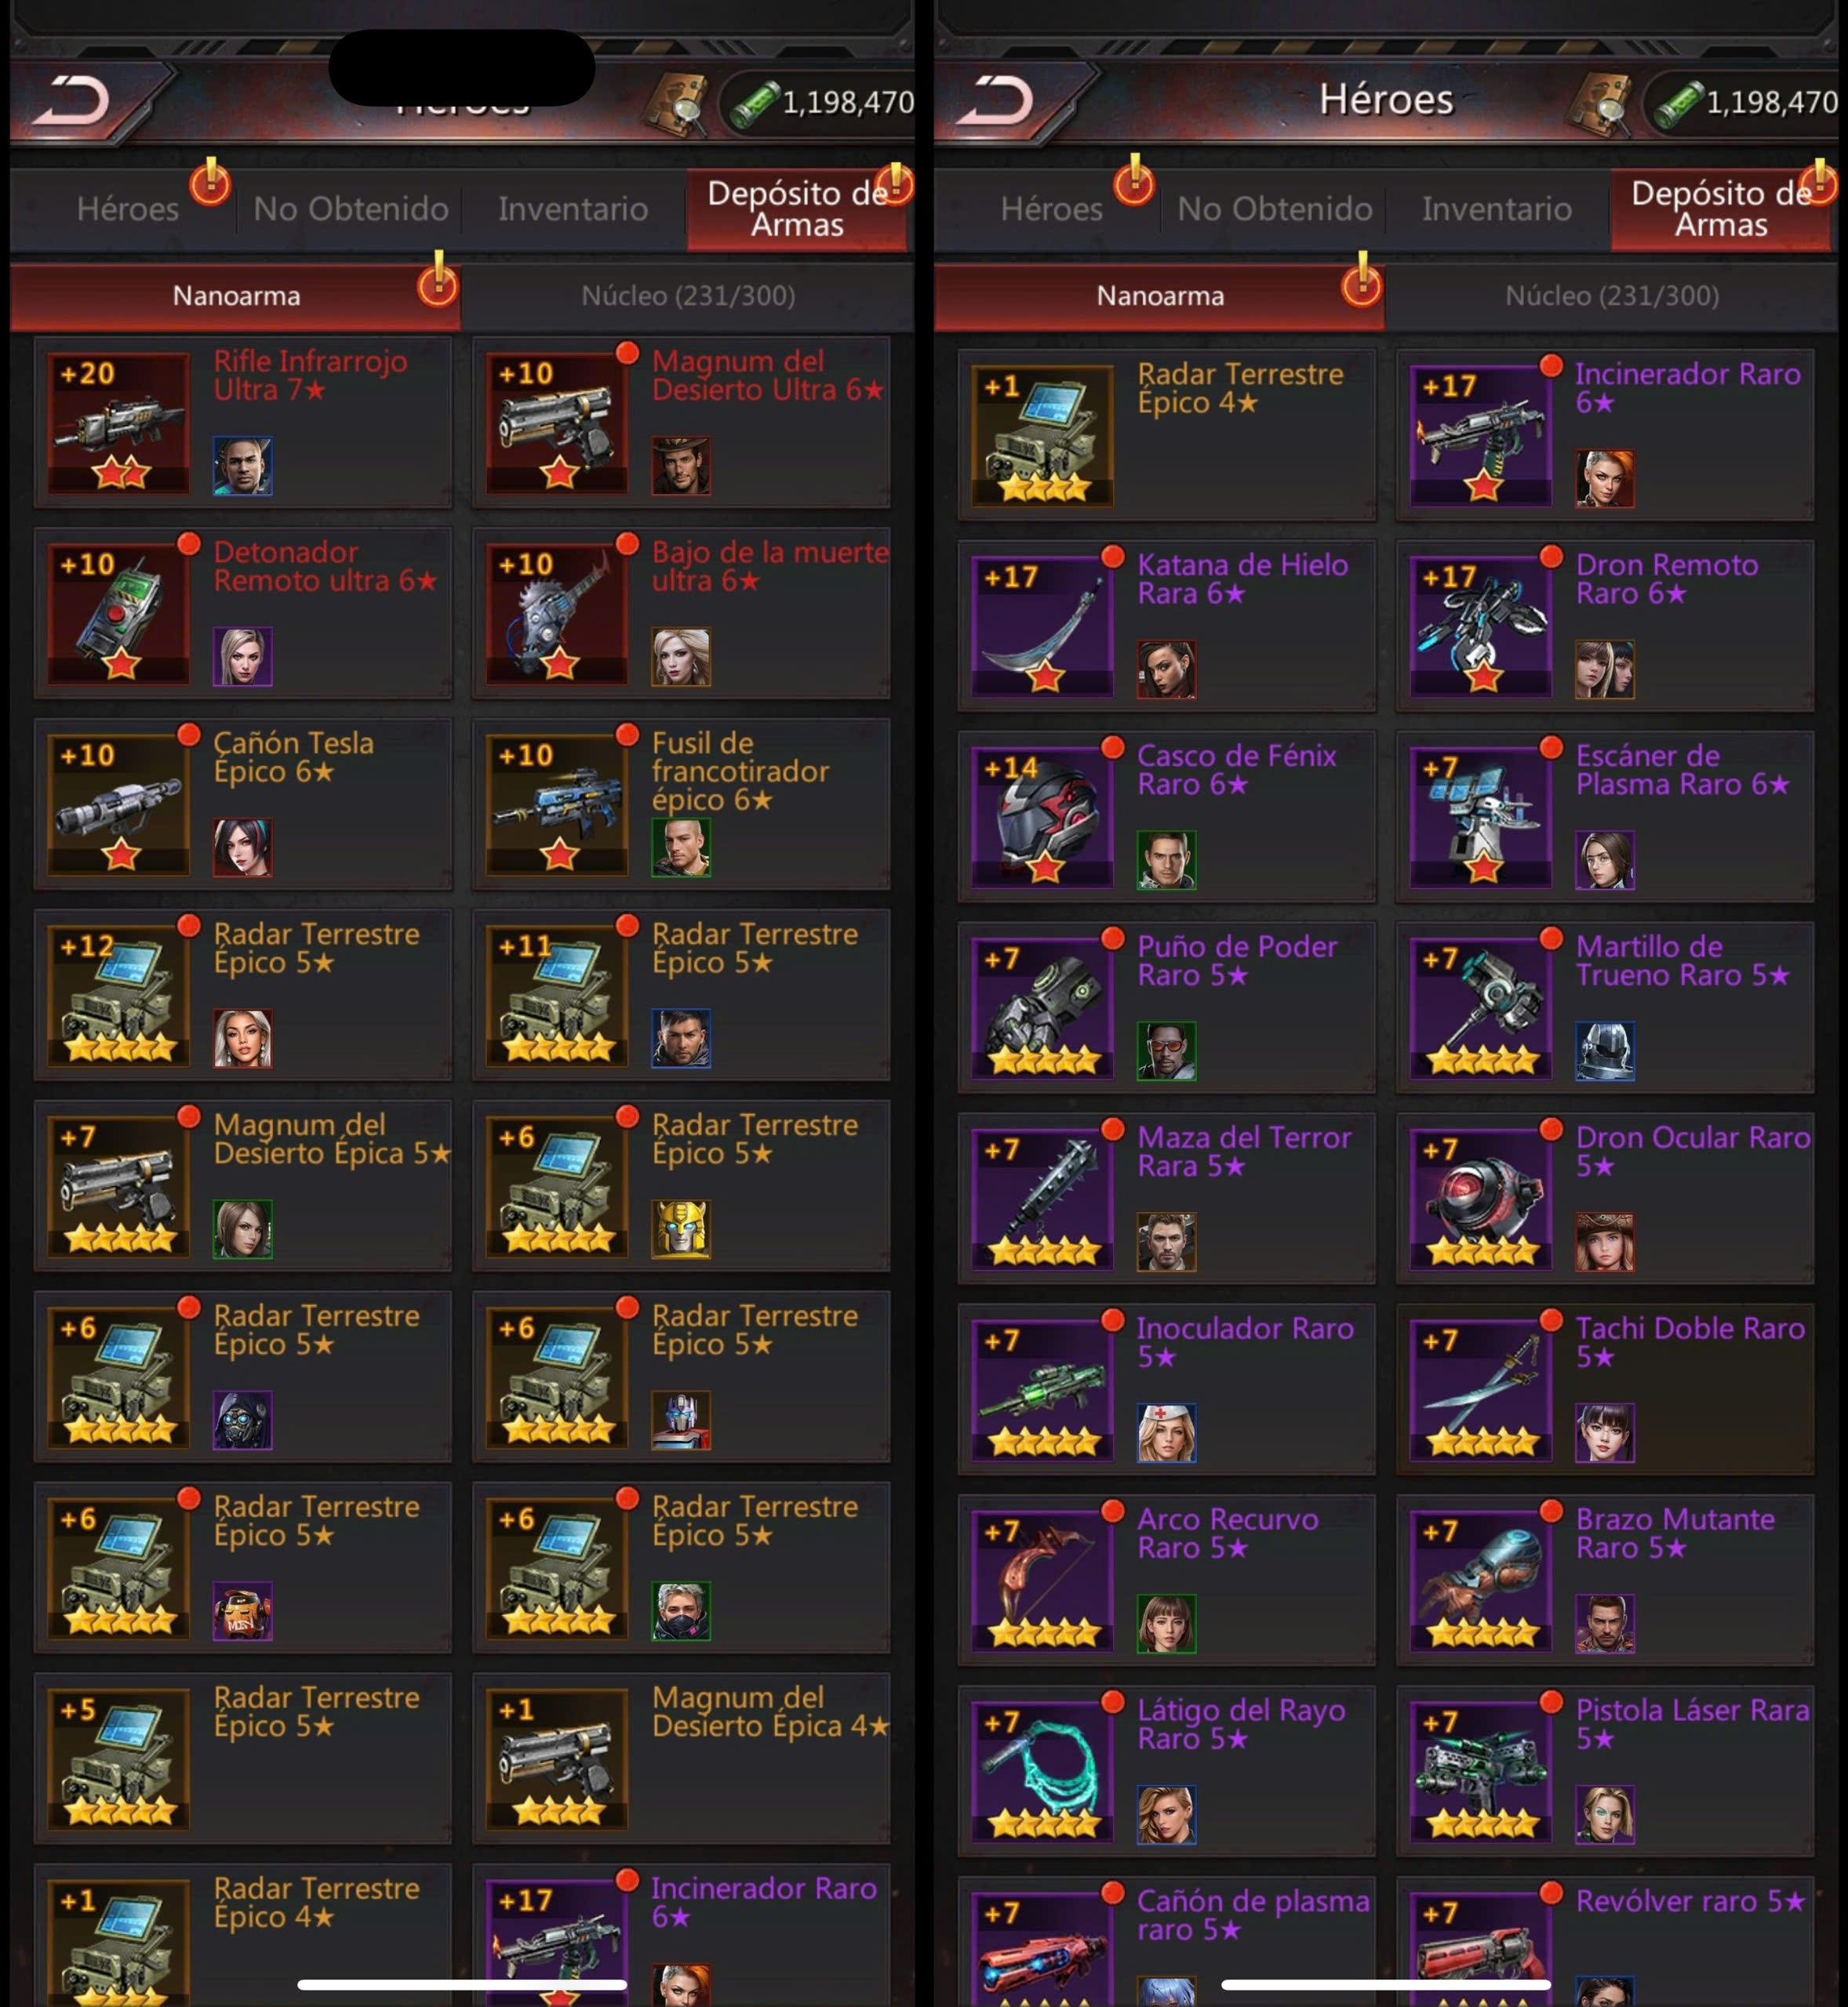Select the nurse hero portrait under Inoculador
This screenshot has width=1848, height=2007.
click(x=1166, y=1432)
